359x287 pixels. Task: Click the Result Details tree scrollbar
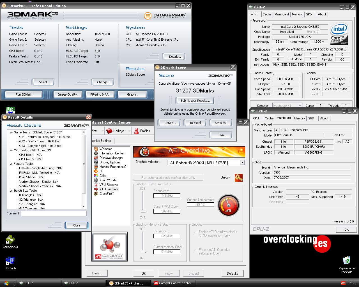point(84,164)
